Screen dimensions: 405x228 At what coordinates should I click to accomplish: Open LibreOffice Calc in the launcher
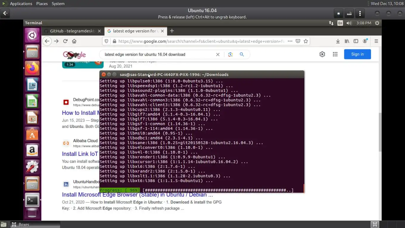click(32, 101)
